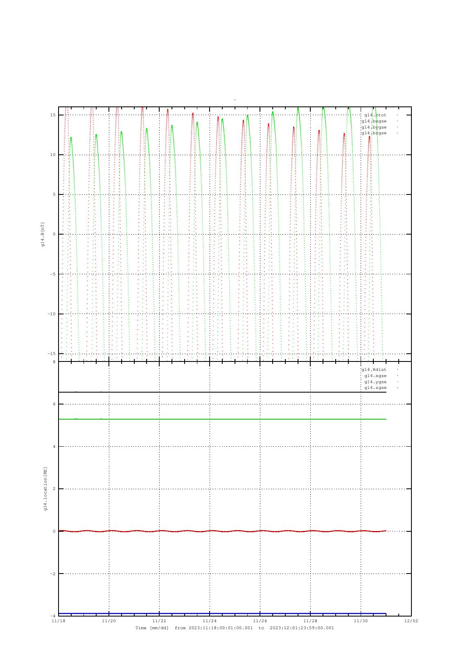Screen dimensions: 463x655
Task: Click the g14.Rdist legend entry
Action: [x=374, y=370]
